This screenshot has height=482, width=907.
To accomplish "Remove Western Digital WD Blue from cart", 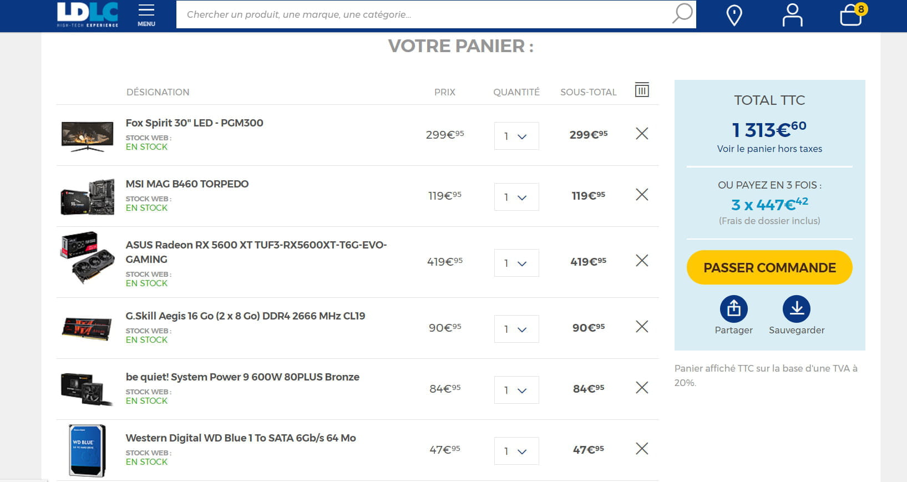I will pos(642,448).
